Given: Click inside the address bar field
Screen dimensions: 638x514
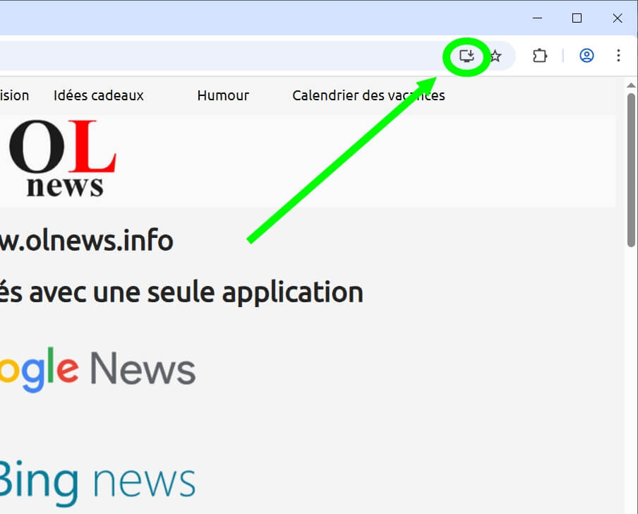Looking at the screenshot, I should (x=212, y=56).
